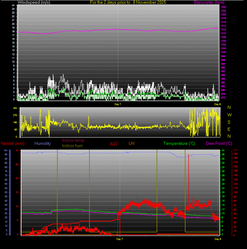
Task: Select the Temperature (°C) legend label
Action: pyautogui.click(x=179, y=143)
